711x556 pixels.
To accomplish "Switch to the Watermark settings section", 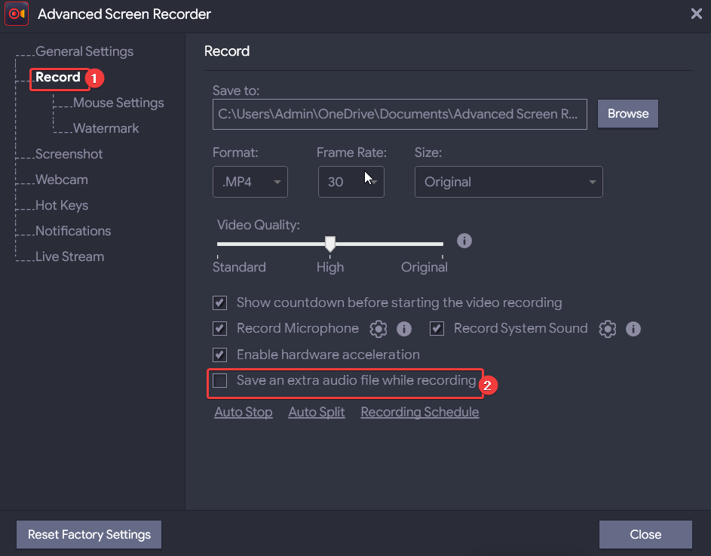I will [x=103, y=128].
